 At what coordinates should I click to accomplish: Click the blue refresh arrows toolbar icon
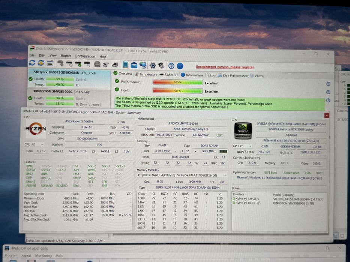point(32,63)
